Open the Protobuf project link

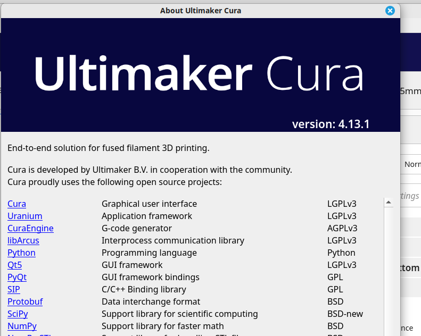tap(25, 301)
